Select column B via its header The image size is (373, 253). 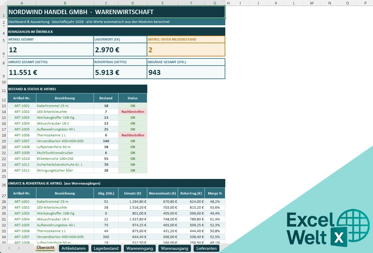coord(65,3)
